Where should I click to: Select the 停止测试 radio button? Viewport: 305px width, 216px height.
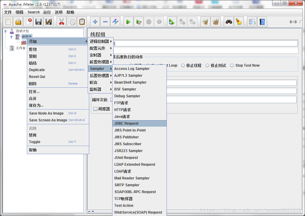click(207, 65)
